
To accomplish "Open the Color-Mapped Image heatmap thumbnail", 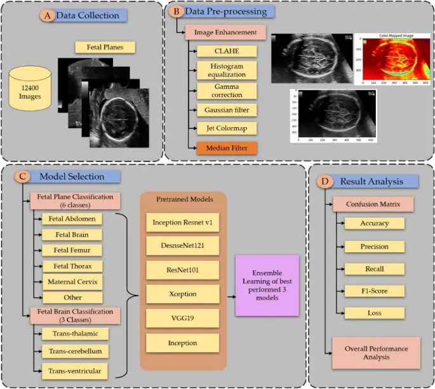I will point(392,59).
